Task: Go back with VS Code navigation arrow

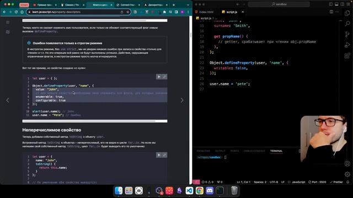Action: point(238,4)
